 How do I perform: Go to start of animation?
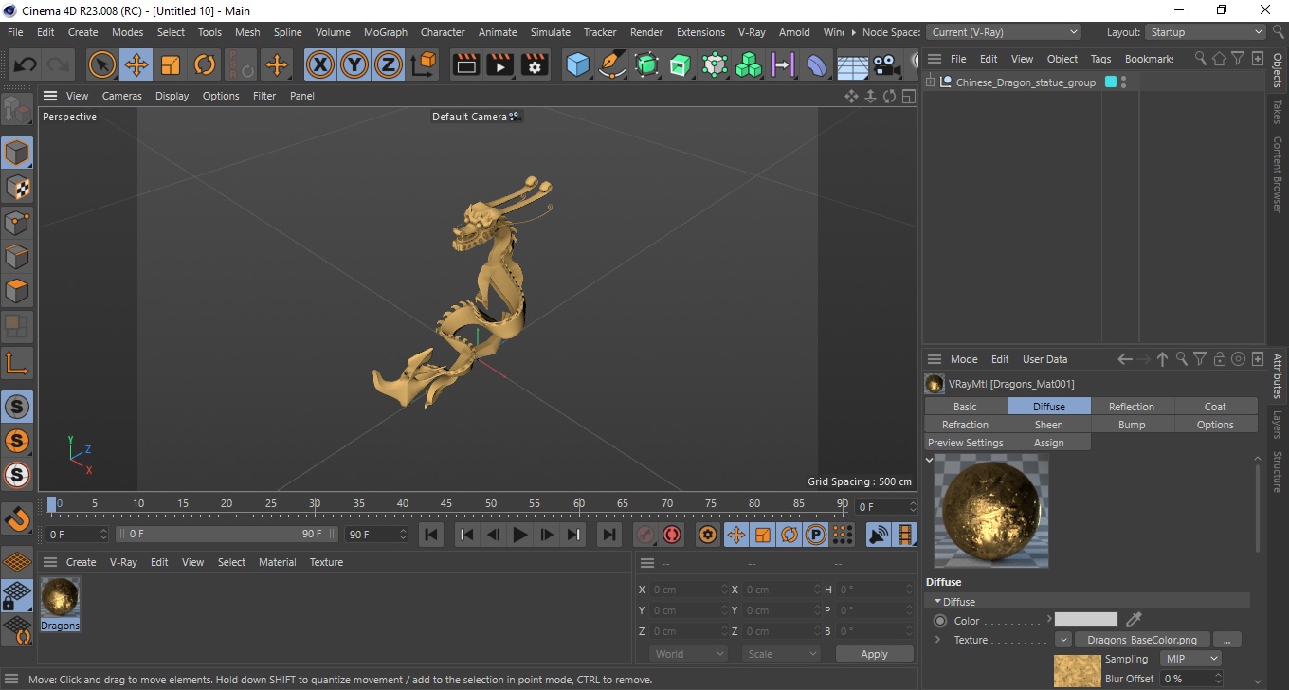pyautogui.click(x=431, y=535)
